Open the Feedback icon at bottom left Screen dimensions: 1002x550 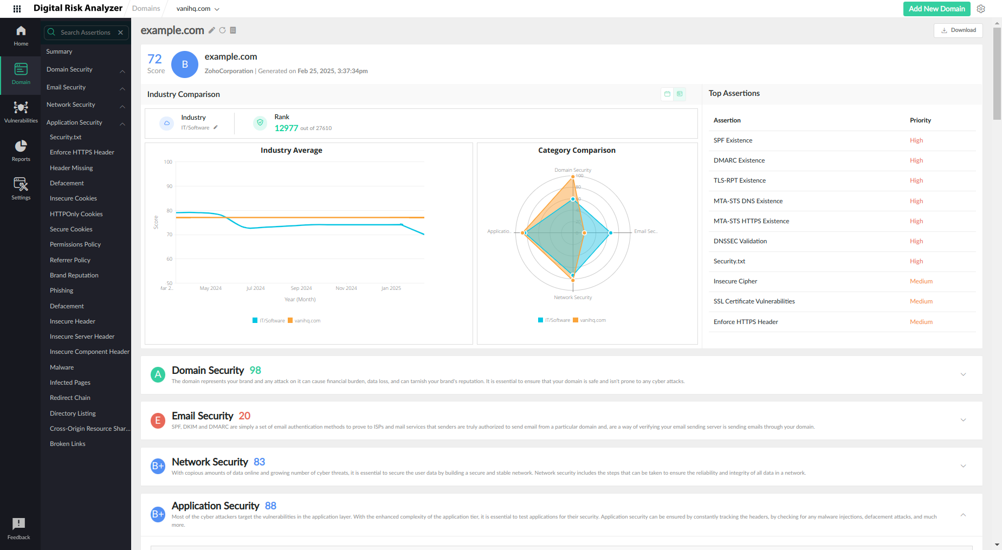[18, 528]
